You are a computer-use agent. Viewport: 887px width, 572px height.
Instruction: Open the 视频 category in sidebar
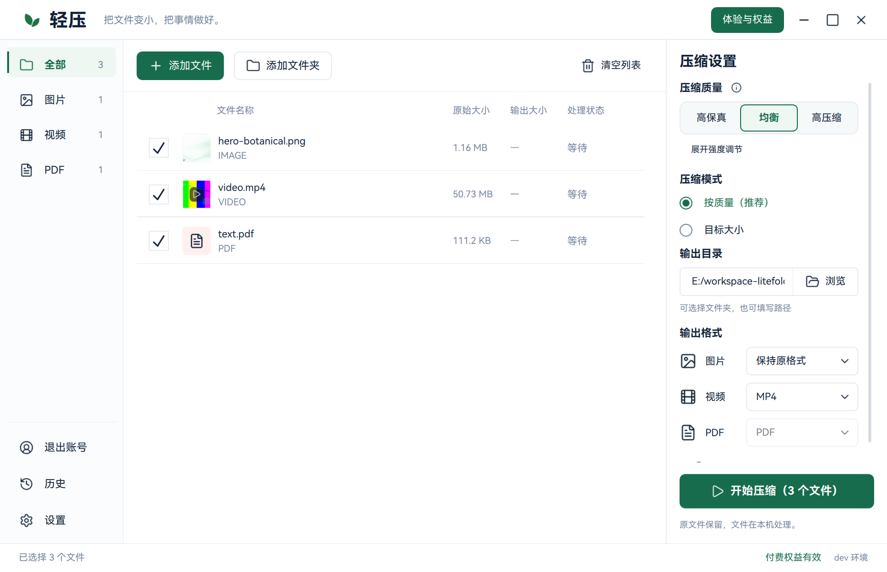[x=62, y=135]
